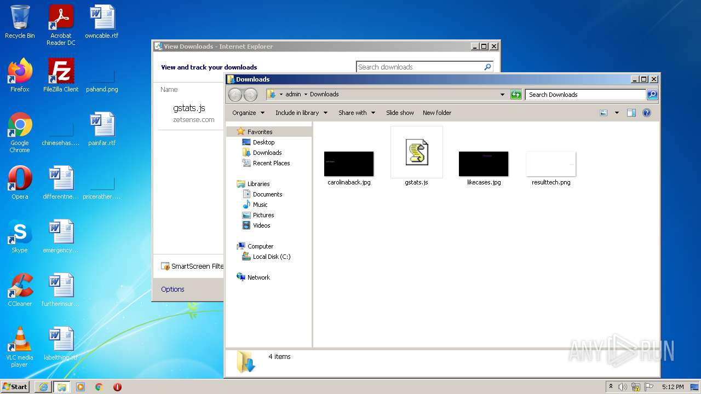Image resolution: width=701 pixels, height=394 pixels.
Task: Click Windows Explorer taskbar button
Action: coord(62,387)
